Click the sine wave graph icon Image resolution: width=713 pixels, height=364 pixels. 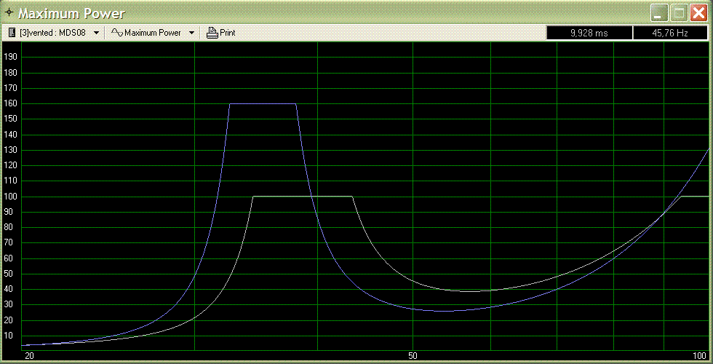(x=117, y=33)
